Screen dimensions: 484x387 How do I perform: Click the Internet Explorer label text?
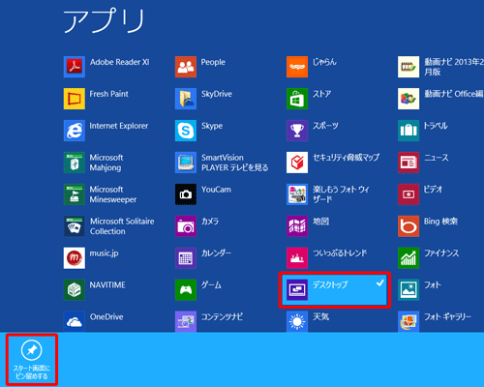pos(119,126)
